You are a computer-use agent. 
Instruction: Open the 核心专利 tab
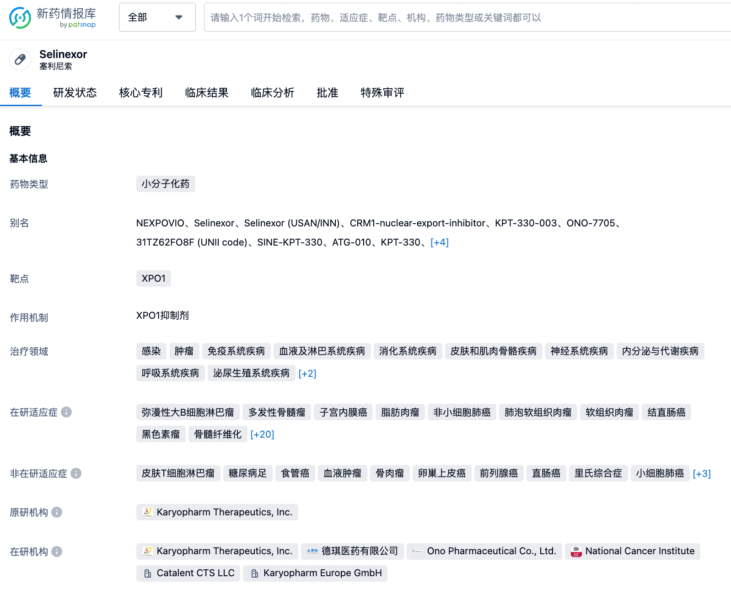coord(141,93)
